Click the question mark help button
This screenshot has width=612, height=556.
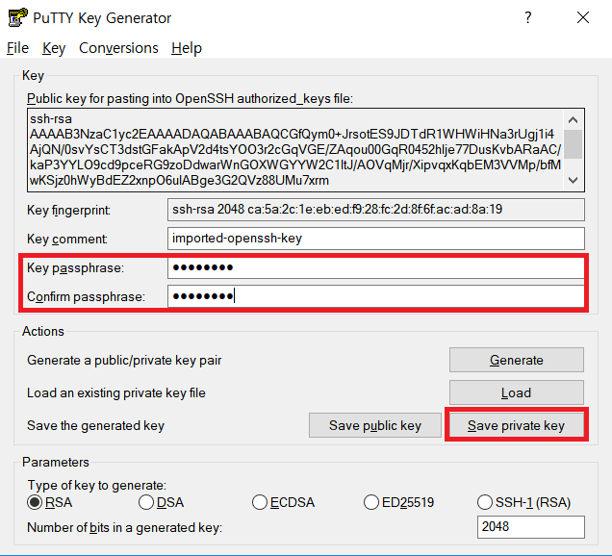(527, 17)
